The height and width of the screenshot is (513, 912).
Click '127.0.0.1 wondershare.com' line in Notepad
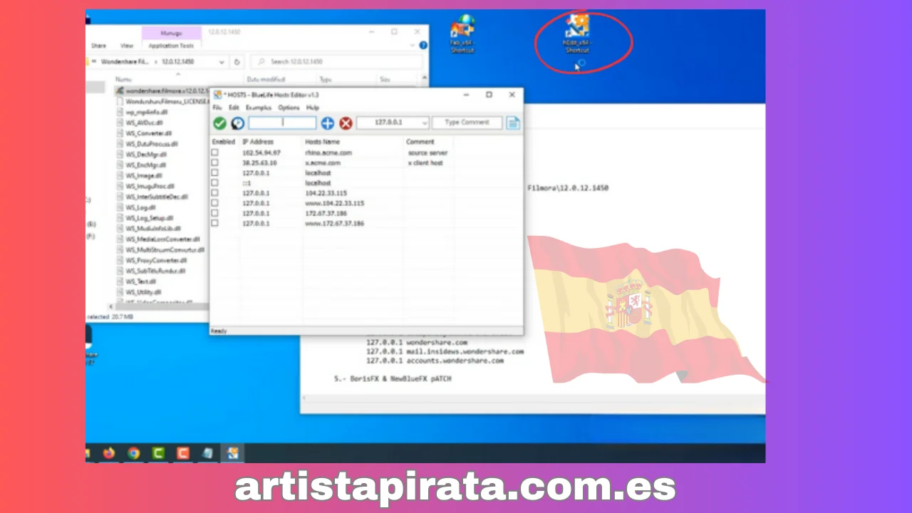pyautogui.click(x=417, y=342)
